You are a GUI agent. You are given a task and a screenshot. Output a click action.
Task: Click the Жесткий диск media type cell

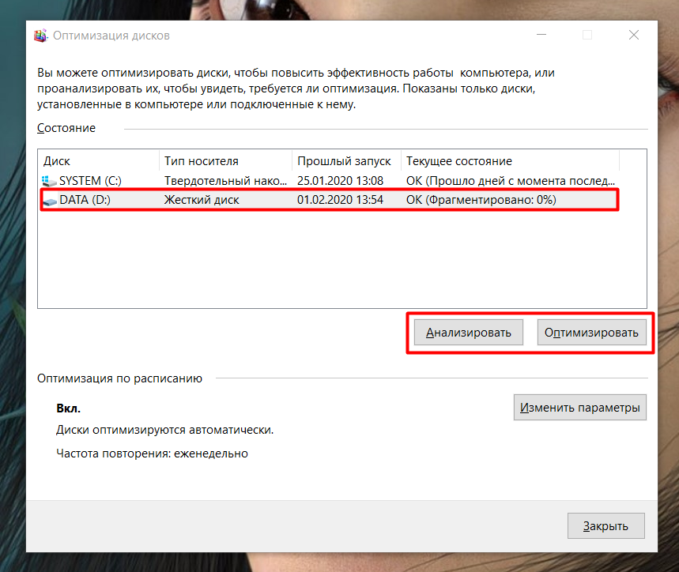click(x=202, y=201)
